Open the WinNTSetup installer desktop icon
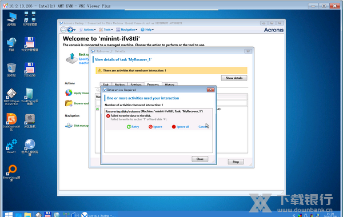The height and width of the screenshot is (217, 343). [30, 97]
